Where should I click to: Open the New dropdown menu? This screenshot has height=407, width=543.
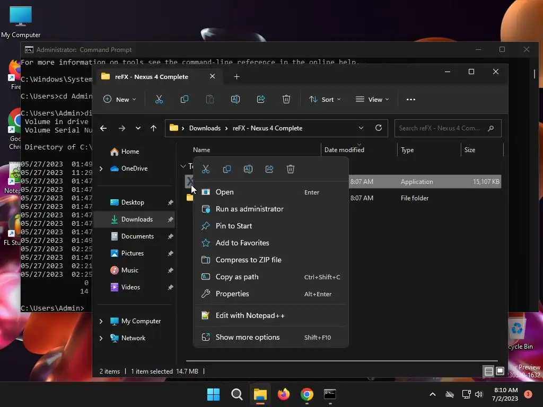tap(120, 99)
